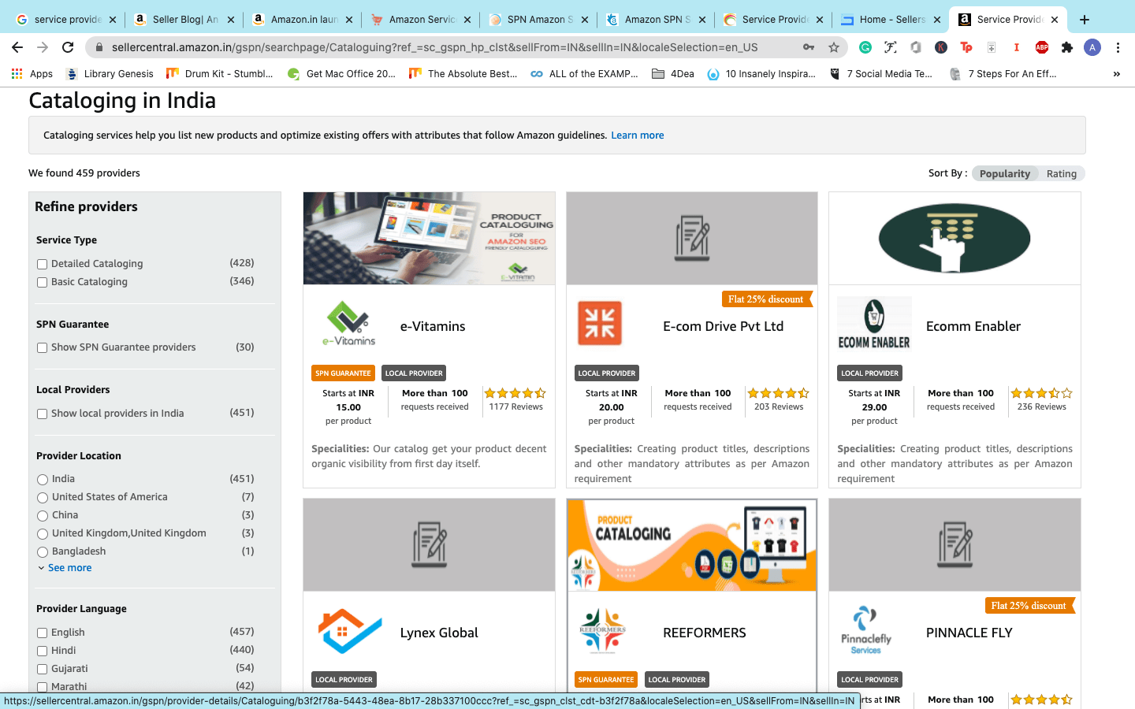Viewport: 1135px width, 709px height.
Task: Check the Basic Cataloging filter
Action: point(43,282)
